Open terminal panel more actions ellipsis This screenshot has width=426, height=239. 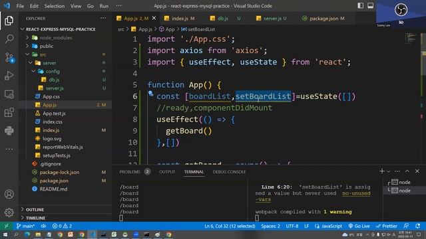[397, 171]
